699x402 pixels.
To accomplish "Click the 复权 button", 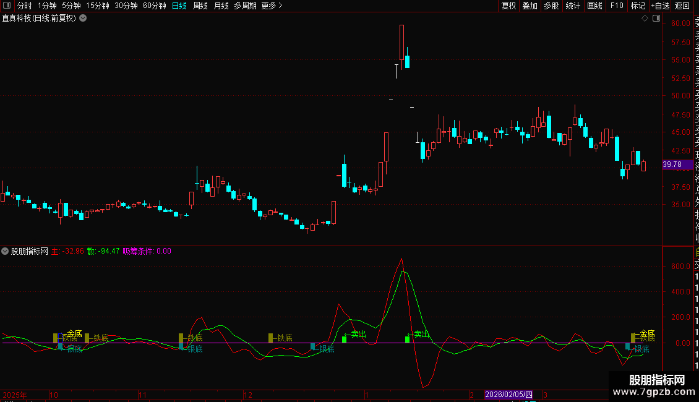I will click(x=508, y=6).
